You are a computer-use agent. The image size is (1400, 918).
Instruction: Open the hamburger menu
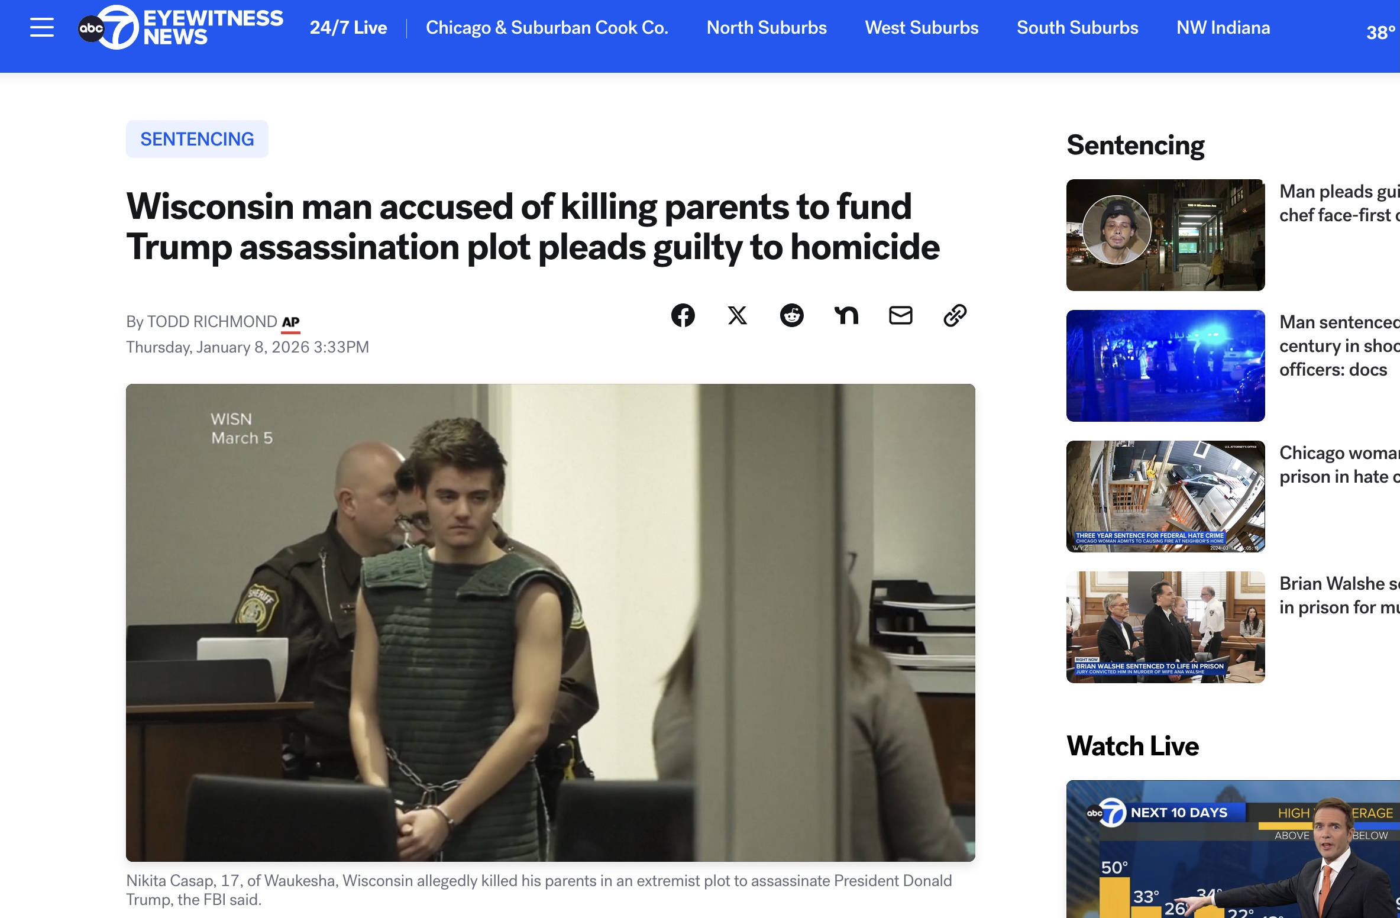[42, 27]
